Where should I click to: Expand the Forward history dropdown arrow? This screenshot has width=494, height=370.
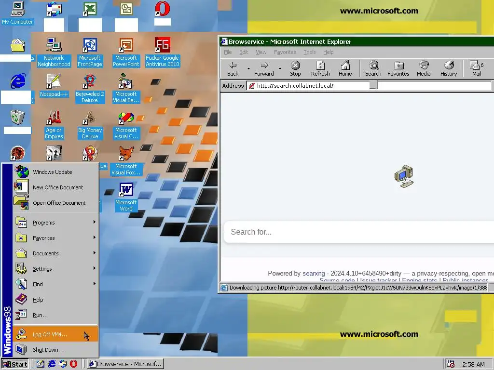tap(280, 68)
